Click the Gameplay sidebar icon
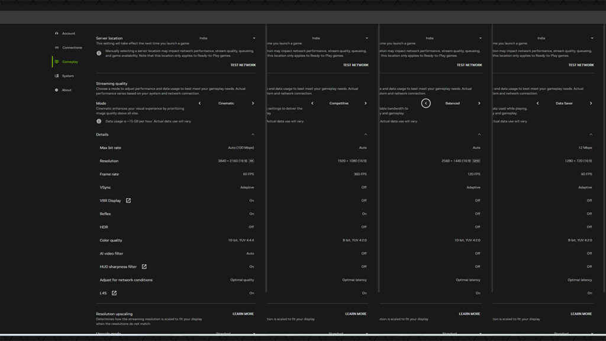 tap(57, 62)
